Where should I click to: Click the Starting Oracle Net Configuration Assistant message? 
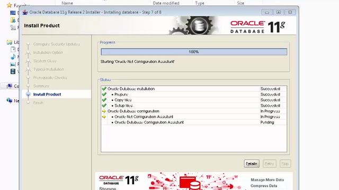pyautogui.click(x=138, y=62)
